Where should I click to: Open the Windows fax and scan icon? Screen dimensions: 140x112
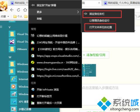tap(14, 94)
